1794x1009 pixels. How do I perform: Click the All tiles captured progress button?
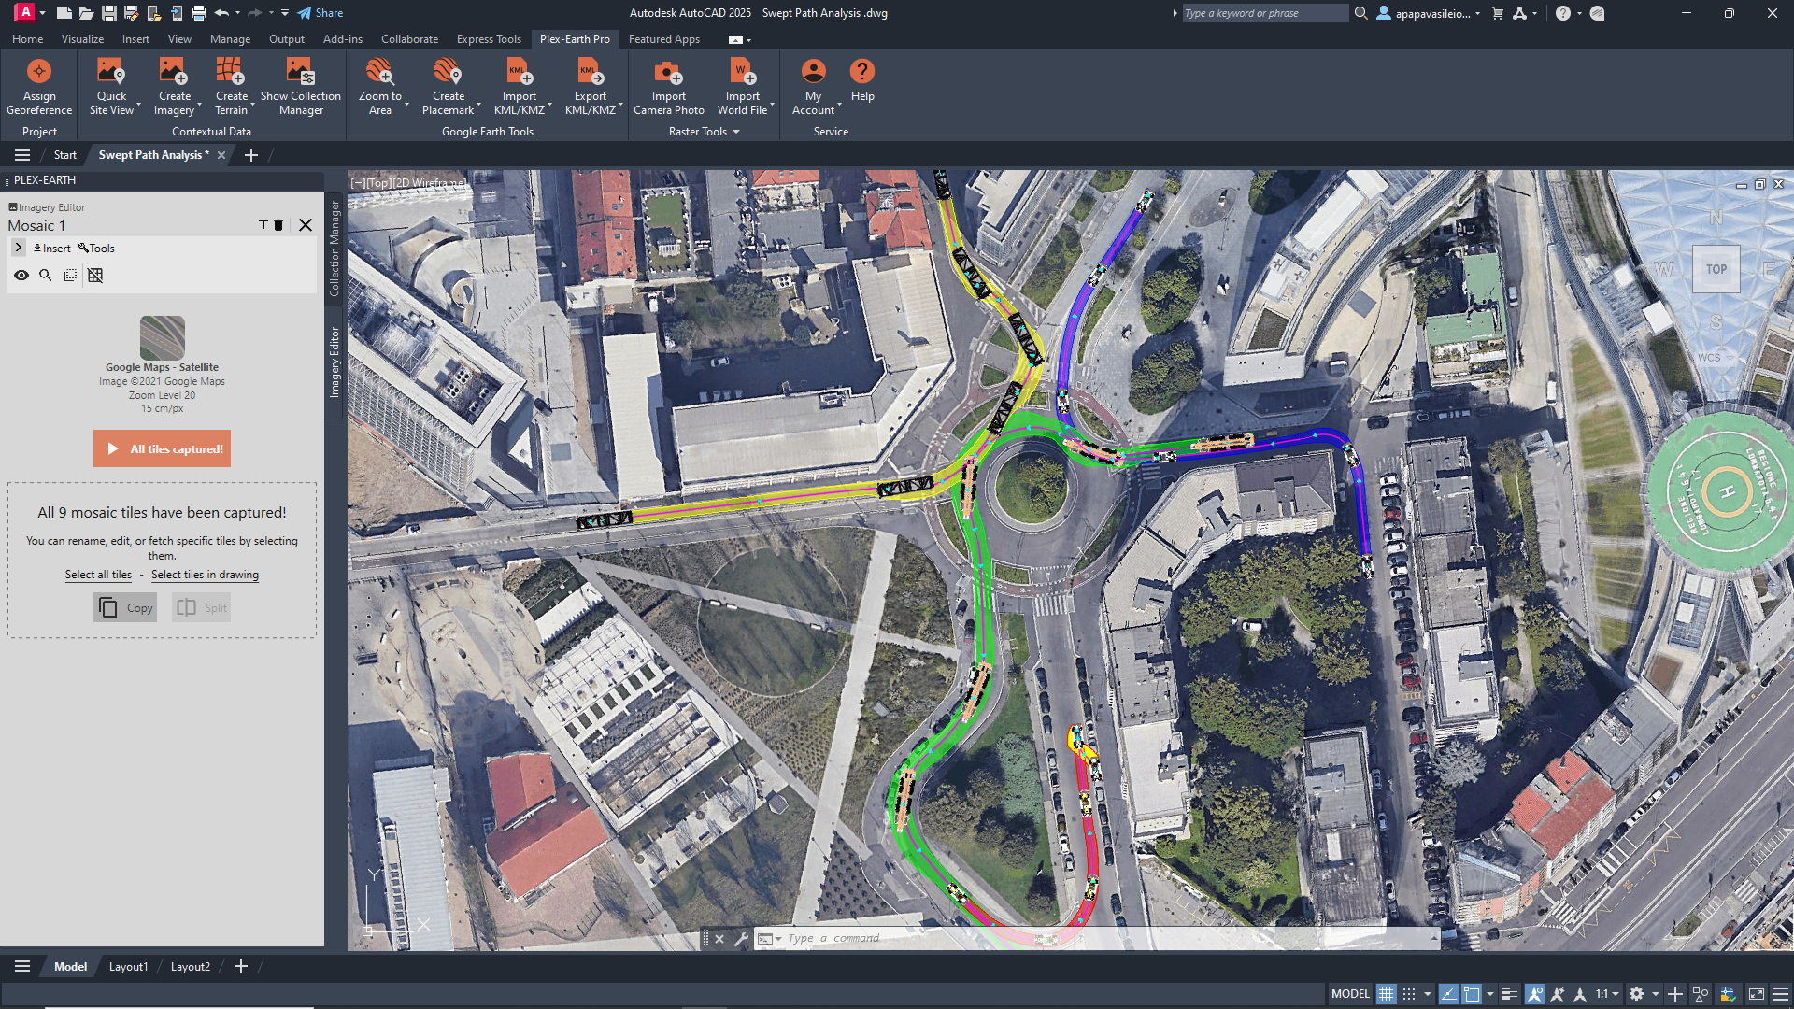(162, 448)
